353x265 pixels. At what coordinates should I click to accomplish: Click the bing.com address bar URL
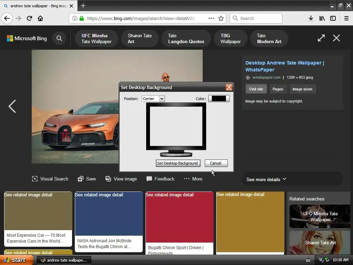(x=141, y=18)
